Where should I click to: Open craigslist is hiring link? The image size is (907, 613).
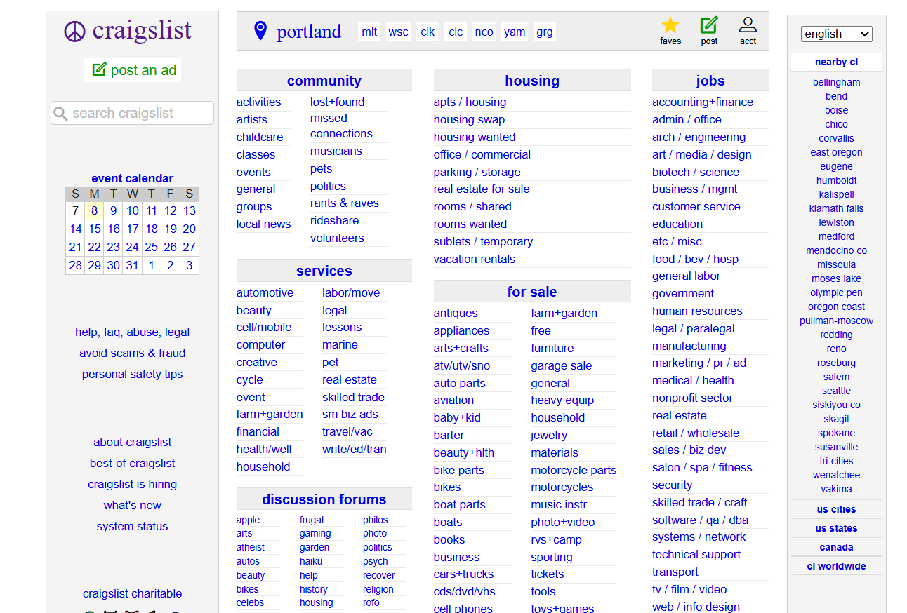(x=132, y=485)
